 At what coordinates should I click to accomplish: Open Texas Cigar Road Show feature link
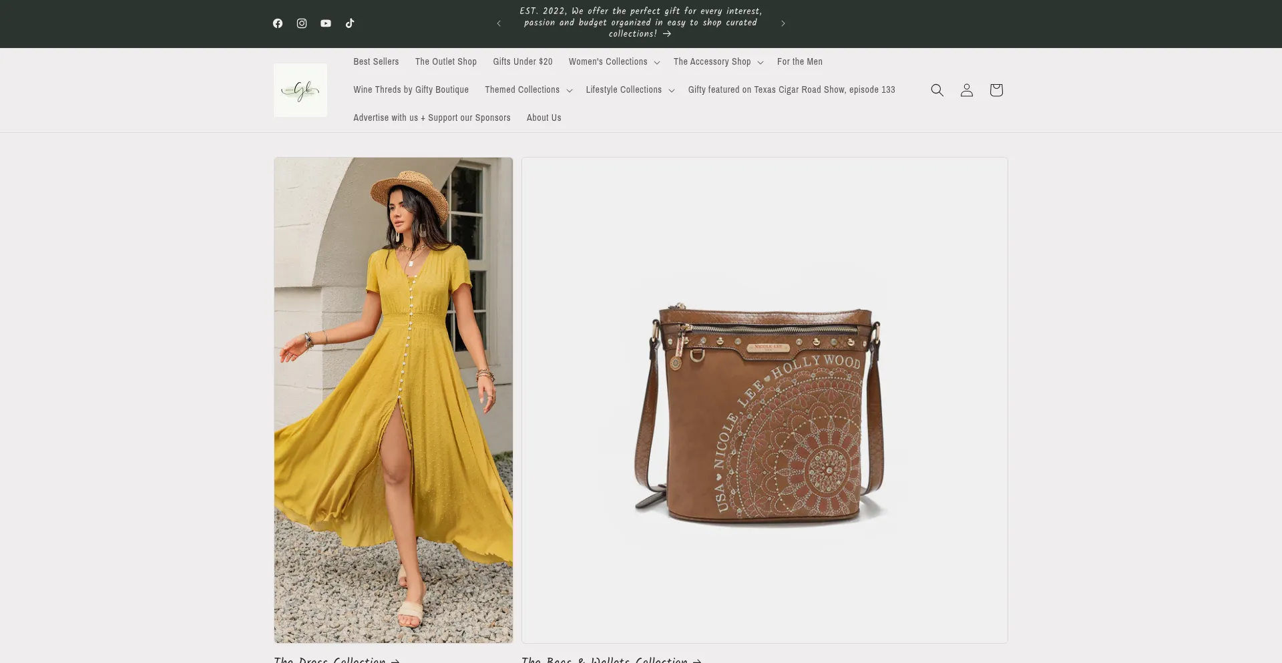(792, 89)
